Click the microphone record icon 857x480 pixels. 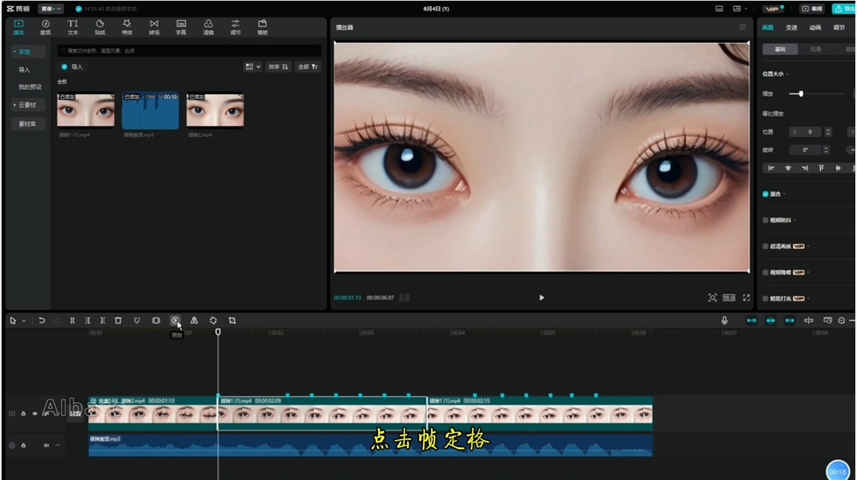(x=724, y=321)
